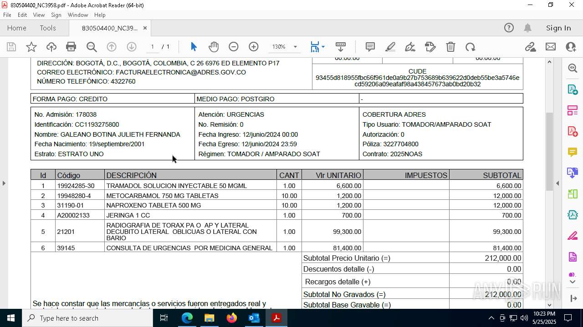Open the find text magnifier tool
This screenshot has height=327, width=583.
(92, 47)
